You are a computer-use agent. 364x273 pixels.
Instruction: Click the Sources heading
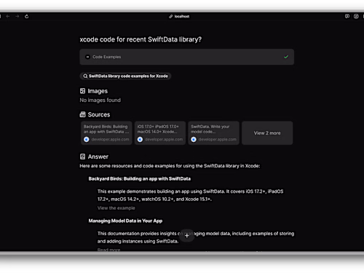(99, 114)
